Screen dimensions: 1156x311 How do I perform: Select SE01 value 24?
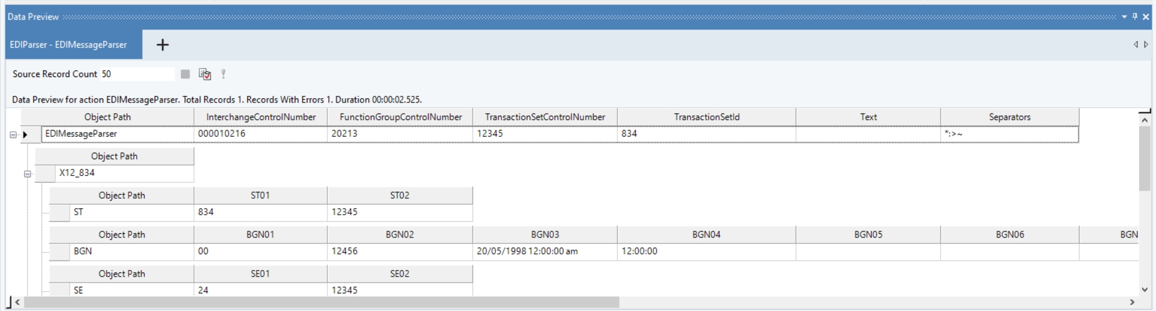[x=261, y=290]
